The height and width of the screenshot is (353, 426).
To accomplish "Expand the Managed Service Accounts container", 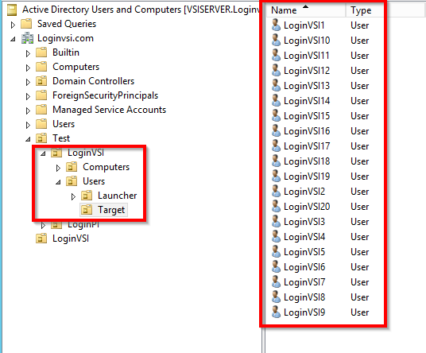I will pyautogui.click(x=28, y=111).
